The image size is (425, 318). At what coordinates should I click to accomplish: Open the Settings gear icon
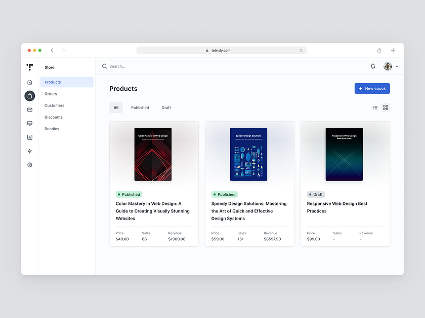(29, 165)
